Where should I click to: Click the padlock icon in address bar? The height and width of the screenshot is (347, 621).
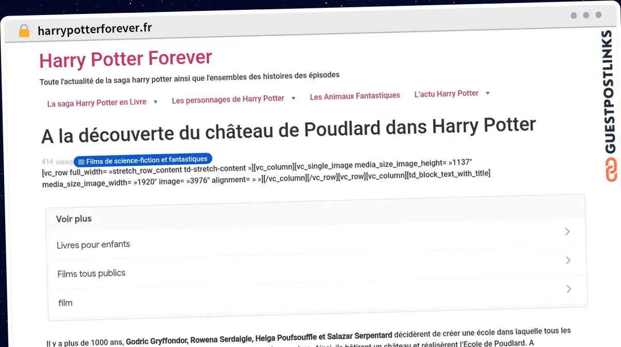[x=24, y=31]
